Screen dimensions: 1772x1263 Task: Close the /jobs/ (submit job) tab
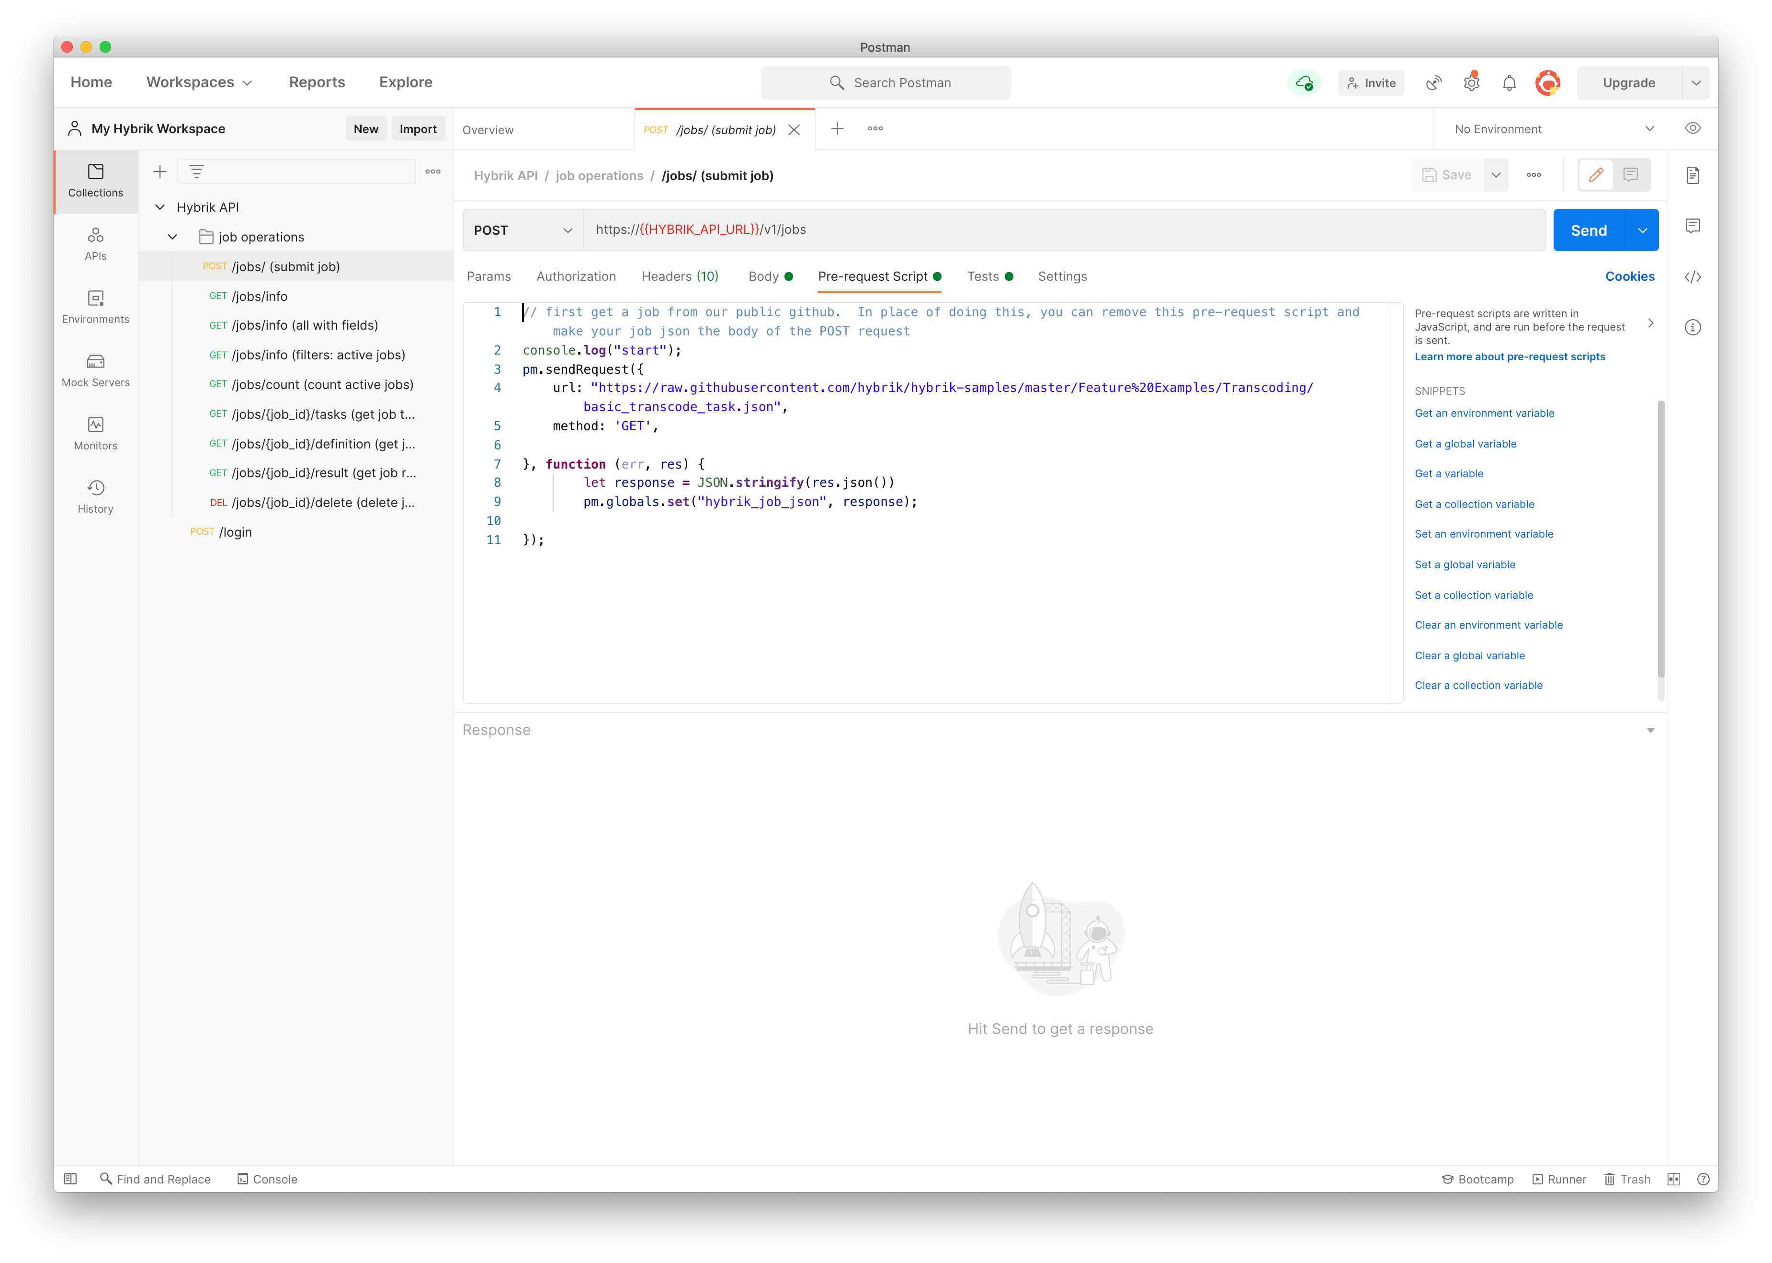794,130
